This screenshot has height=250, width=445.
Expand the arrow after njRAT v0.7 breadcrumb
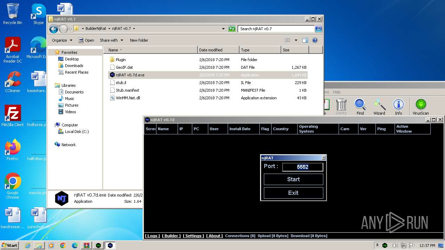pos(134,29)
